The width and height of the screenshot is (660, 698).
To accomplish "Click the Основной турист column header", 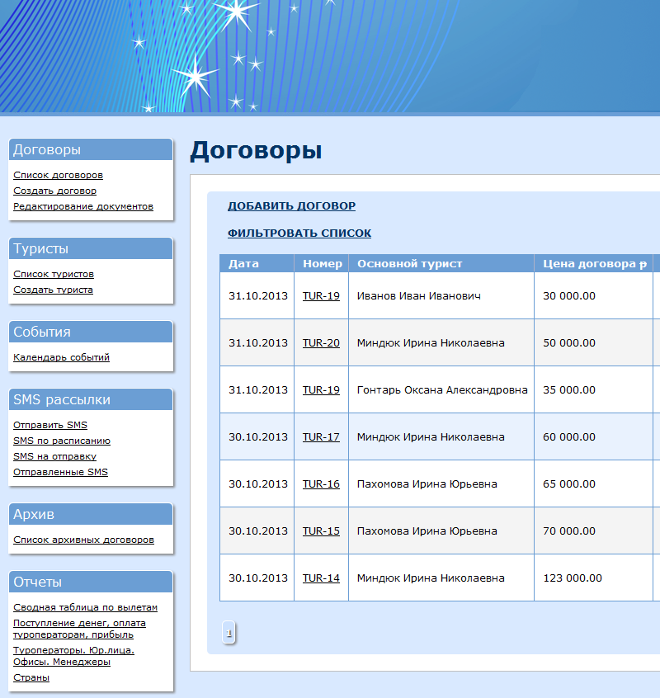I will point(441,263).
